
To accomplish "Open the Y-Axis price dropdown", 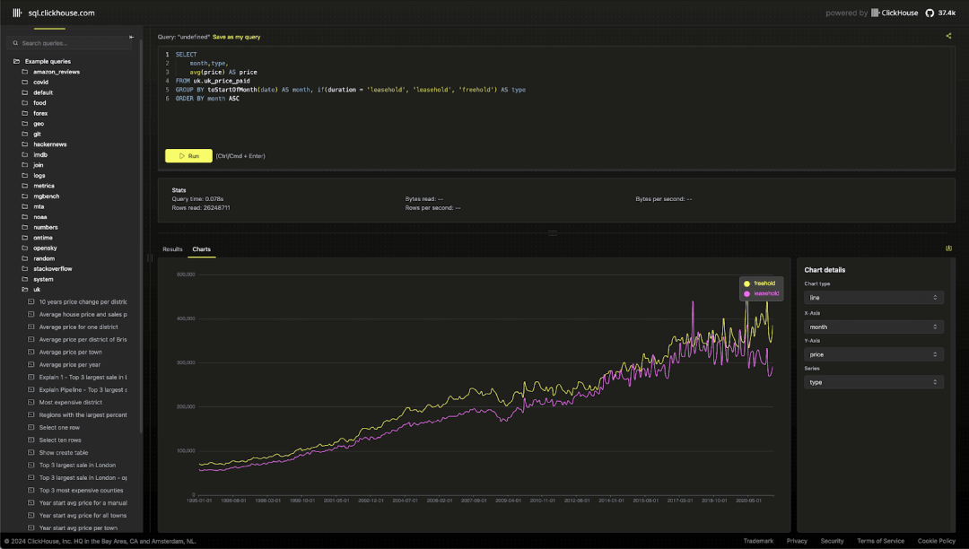I will [x=873, y=354].
